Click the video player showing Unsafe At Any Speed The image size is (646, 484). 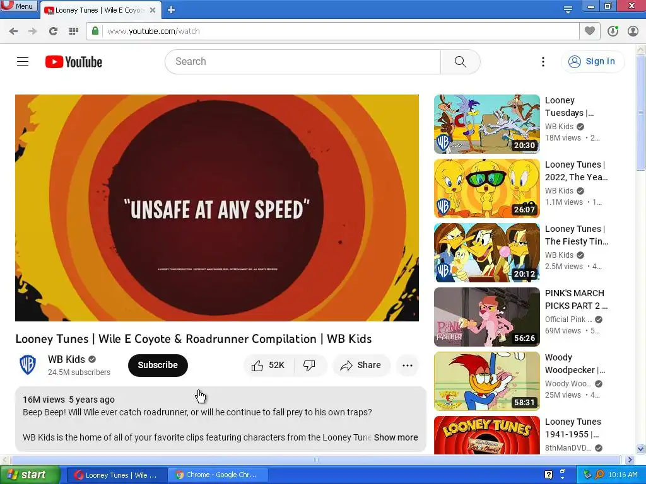(x=217, y=208)
